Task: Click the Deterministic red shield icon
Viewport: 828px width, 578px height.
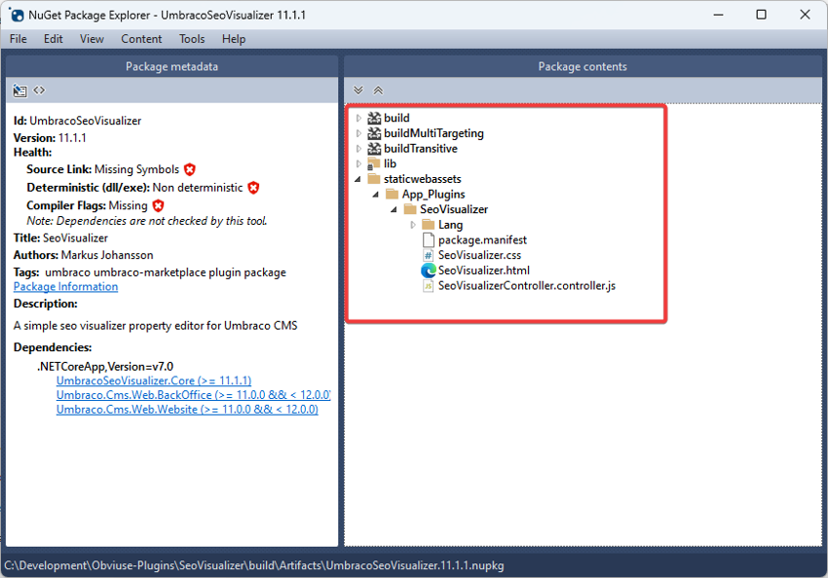Action: 253,188
